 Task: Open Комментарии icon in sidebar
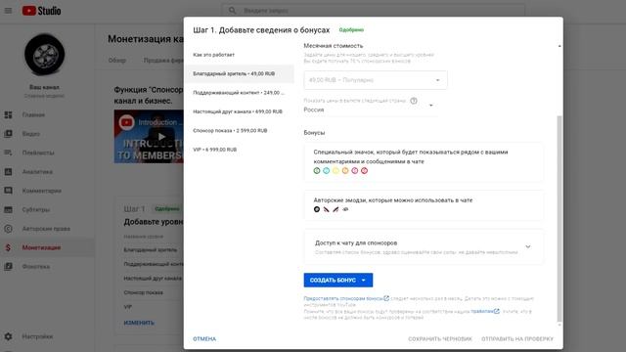click(8, 191)
